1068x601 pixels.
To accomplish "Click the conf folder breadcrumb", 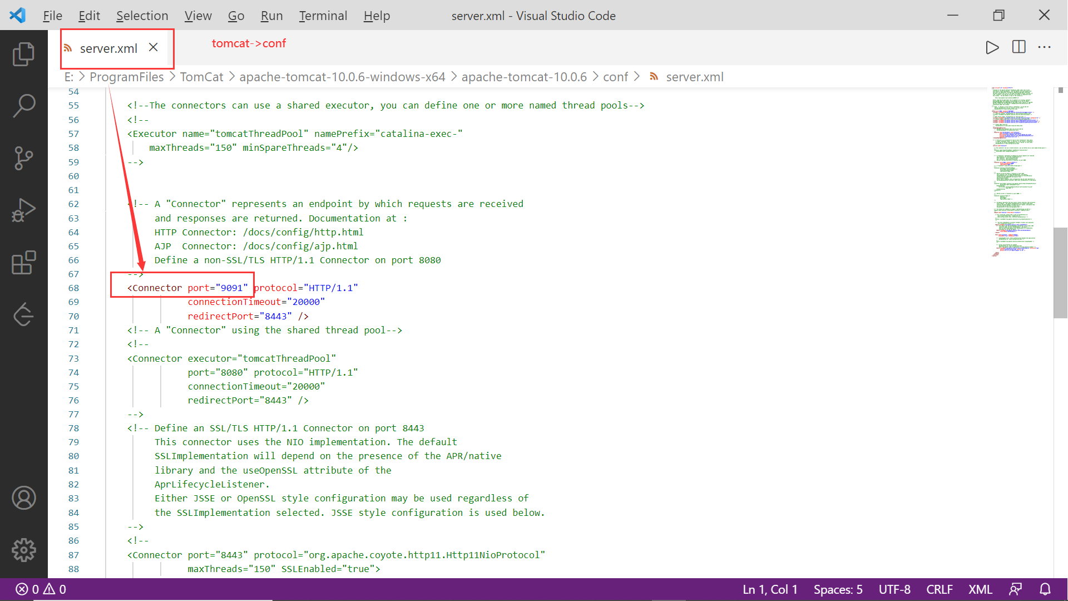I will 615,77.
